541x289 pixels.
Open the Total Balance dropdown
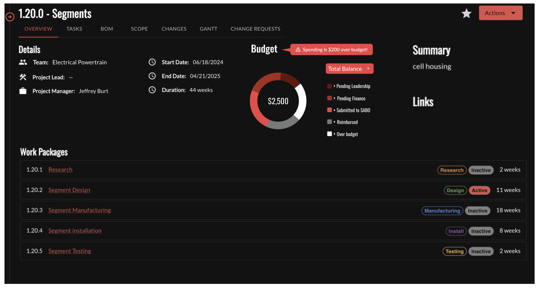pyautogui.click(x=349, y=69)
